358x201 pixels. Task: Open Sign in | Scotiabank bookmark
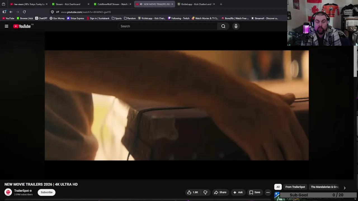coord(98,18)
